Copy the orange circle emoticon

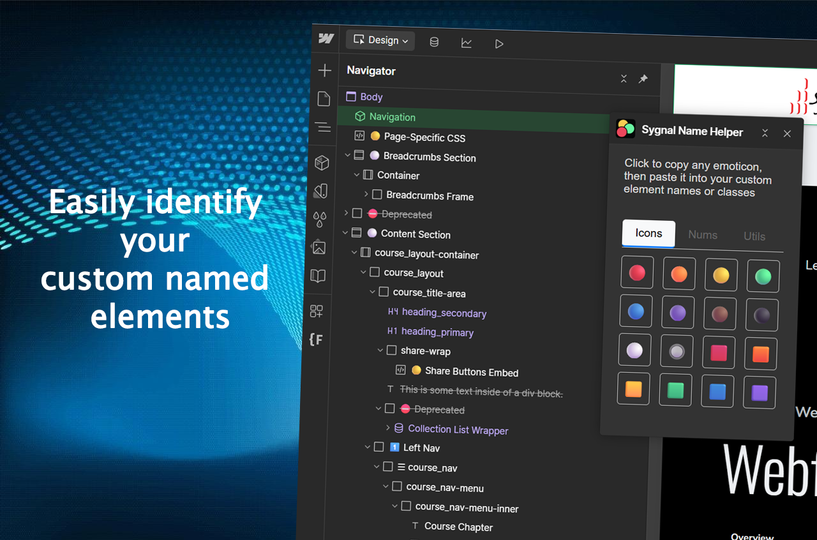point(679,274)
